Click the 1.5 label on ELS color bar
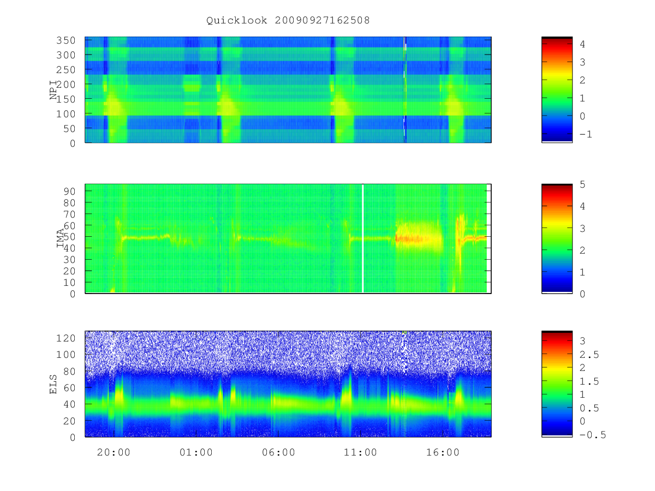655x491 pixels. coord(588,381)
